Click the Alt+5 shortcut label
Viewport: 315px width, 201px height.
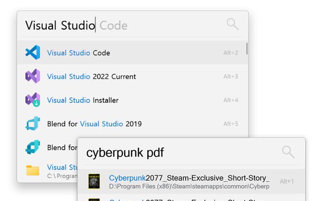pos(230,123)
